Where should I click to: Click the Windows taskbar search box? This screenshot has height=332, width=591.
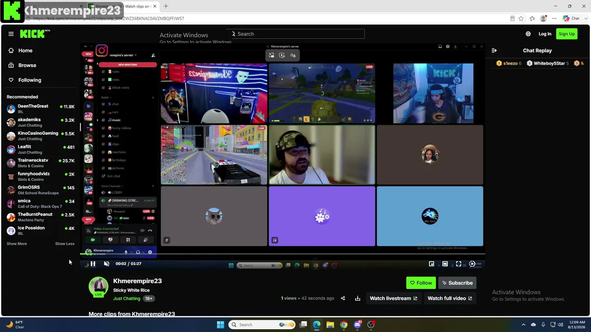click(x=262, y=325)
